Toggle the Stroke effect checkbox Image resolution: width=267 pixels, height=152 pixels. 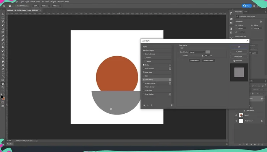pos(144,65)
